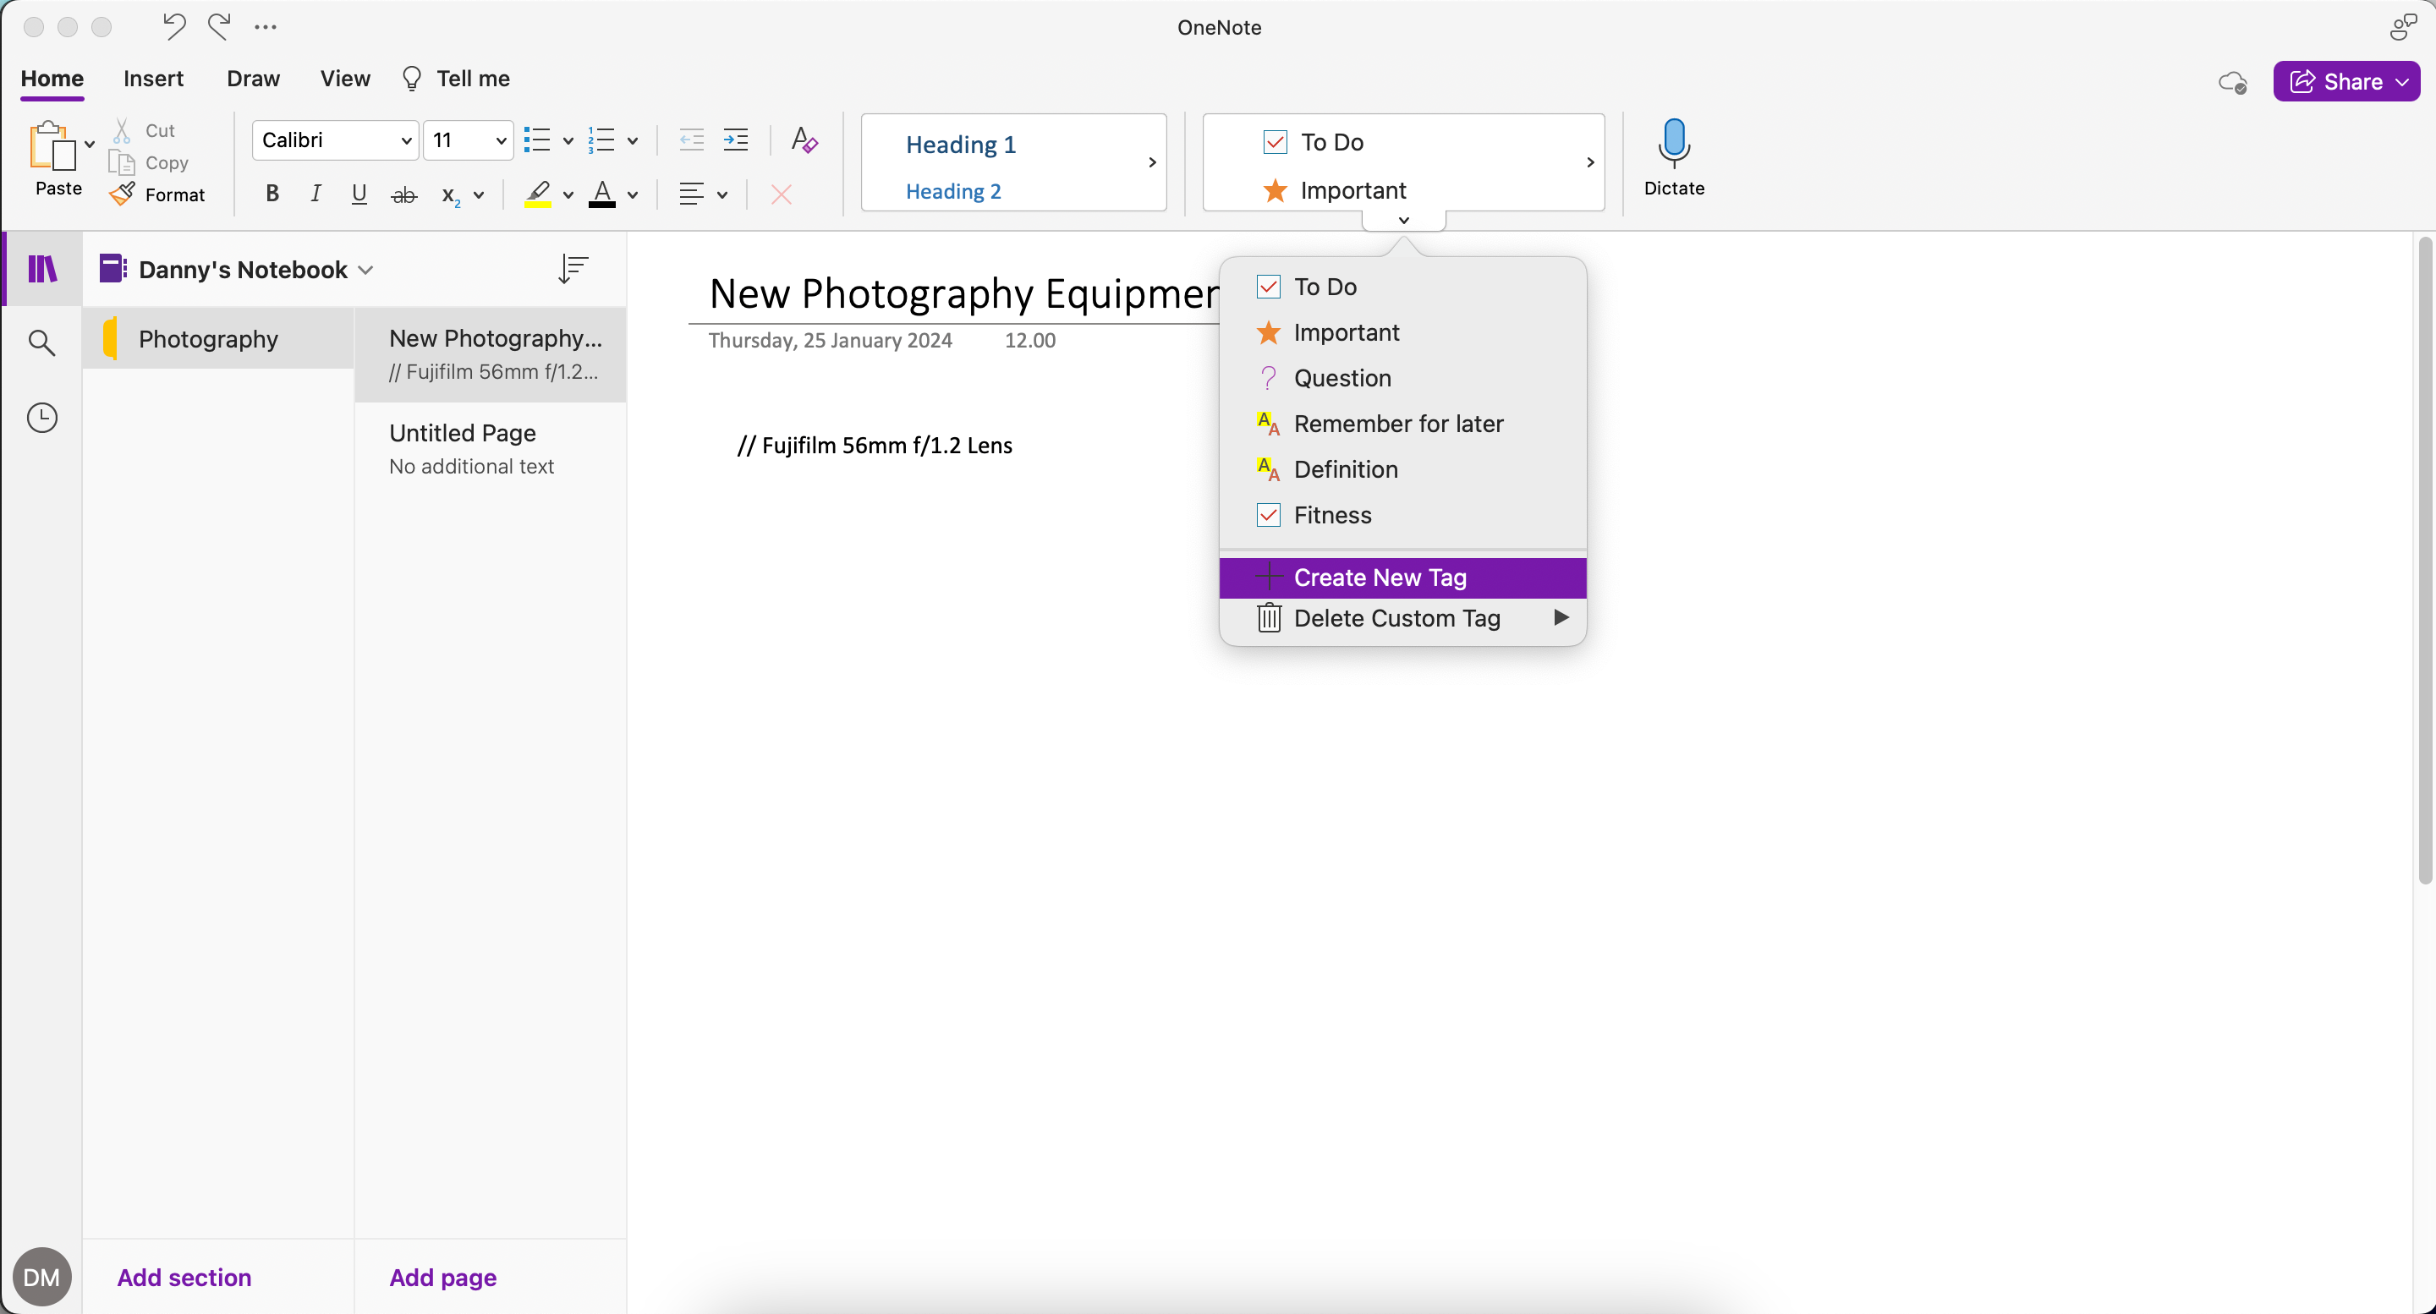Click Add section at bottom
Viewport: 2436px width, 1314px height.
coord(184,1277)
